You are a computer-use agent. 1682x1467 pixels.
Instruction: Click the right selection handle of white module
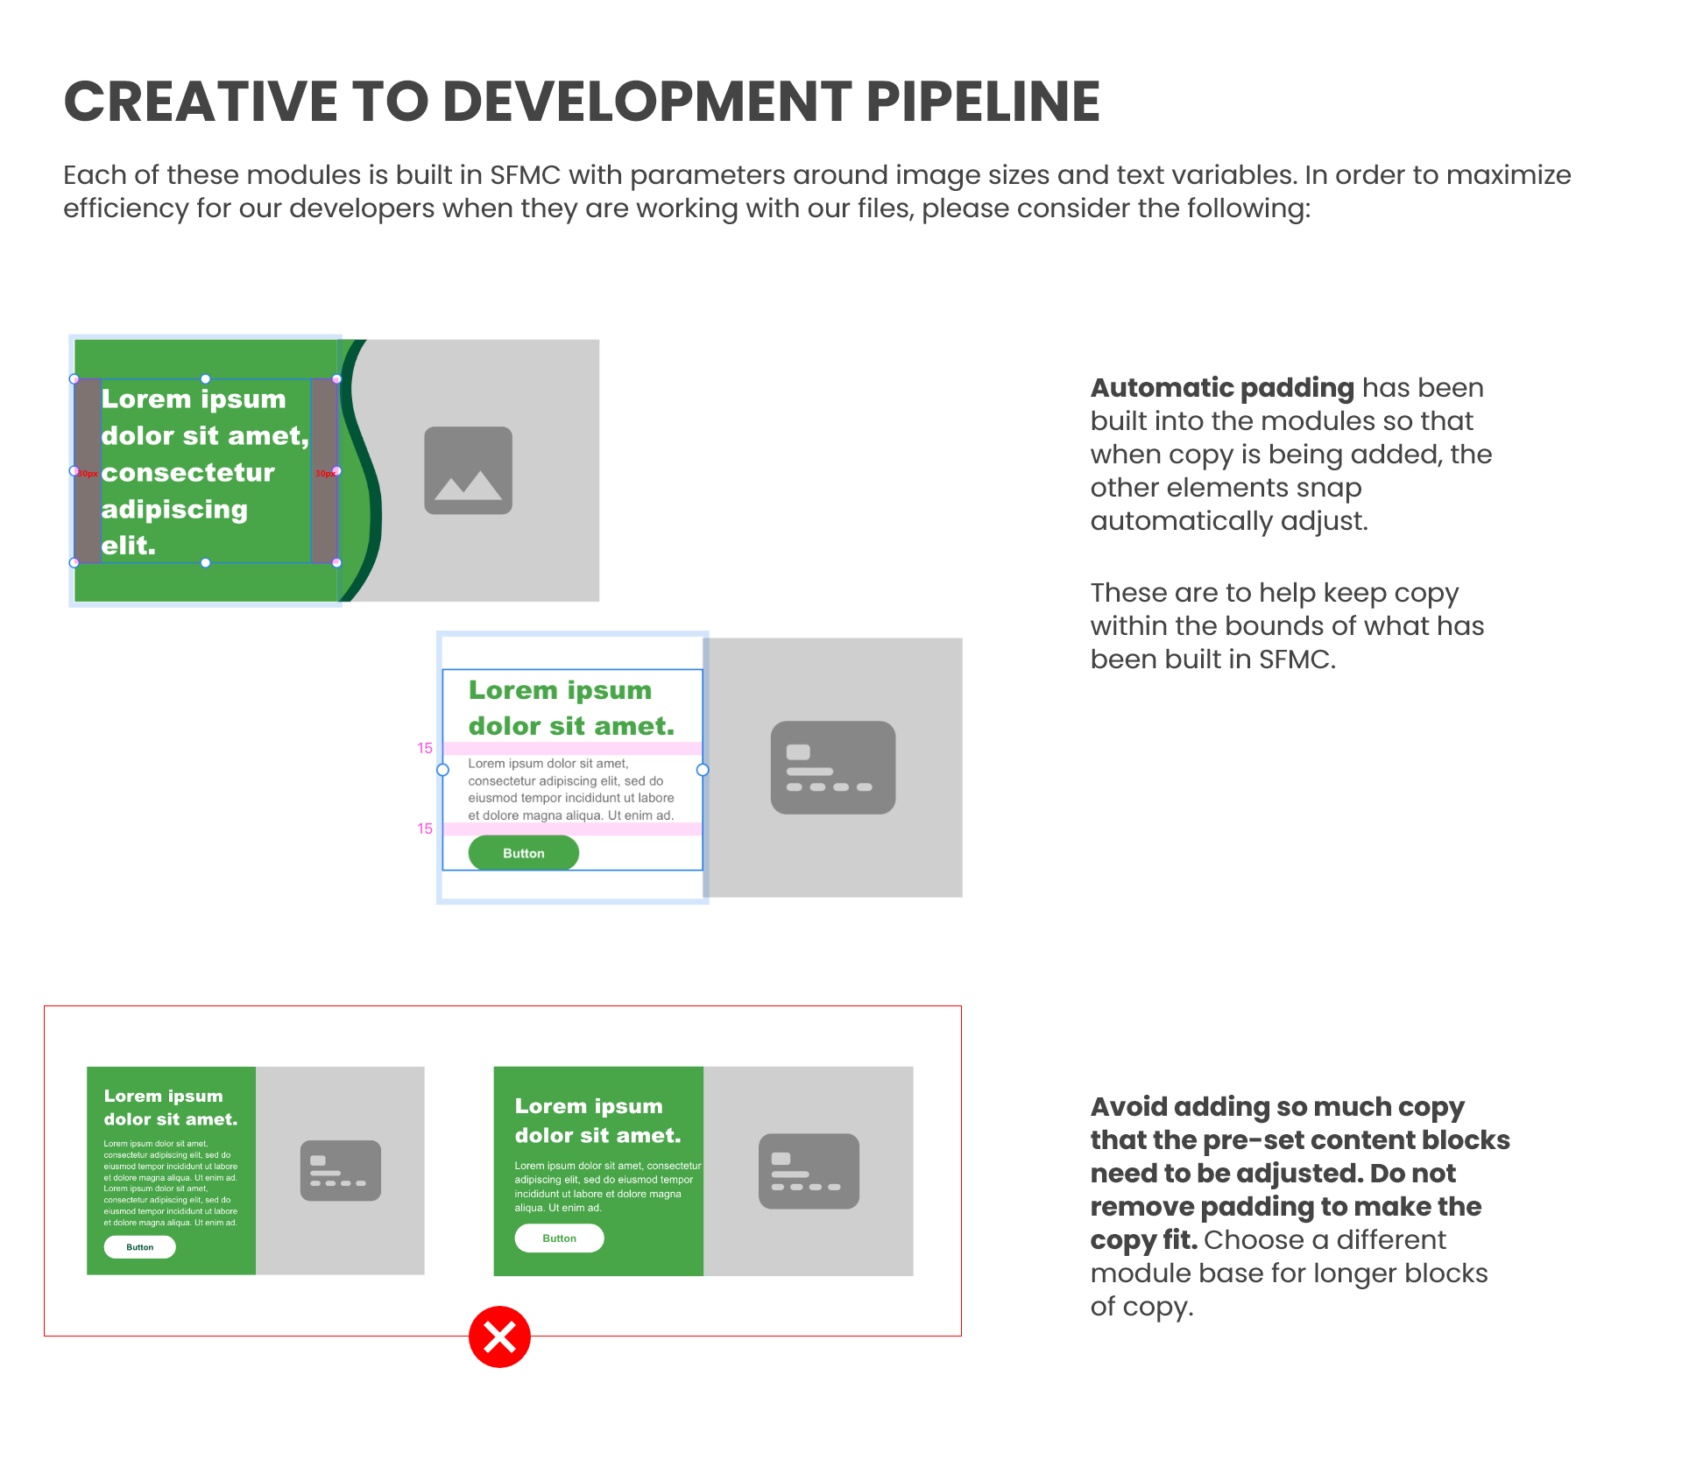pos(703,770)
